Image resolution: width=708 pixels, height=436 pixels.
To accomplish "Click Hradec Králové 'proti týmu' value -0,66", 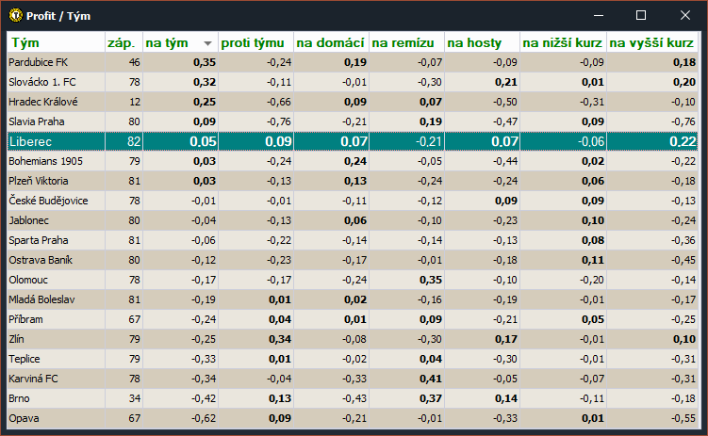I will [279, 102].
